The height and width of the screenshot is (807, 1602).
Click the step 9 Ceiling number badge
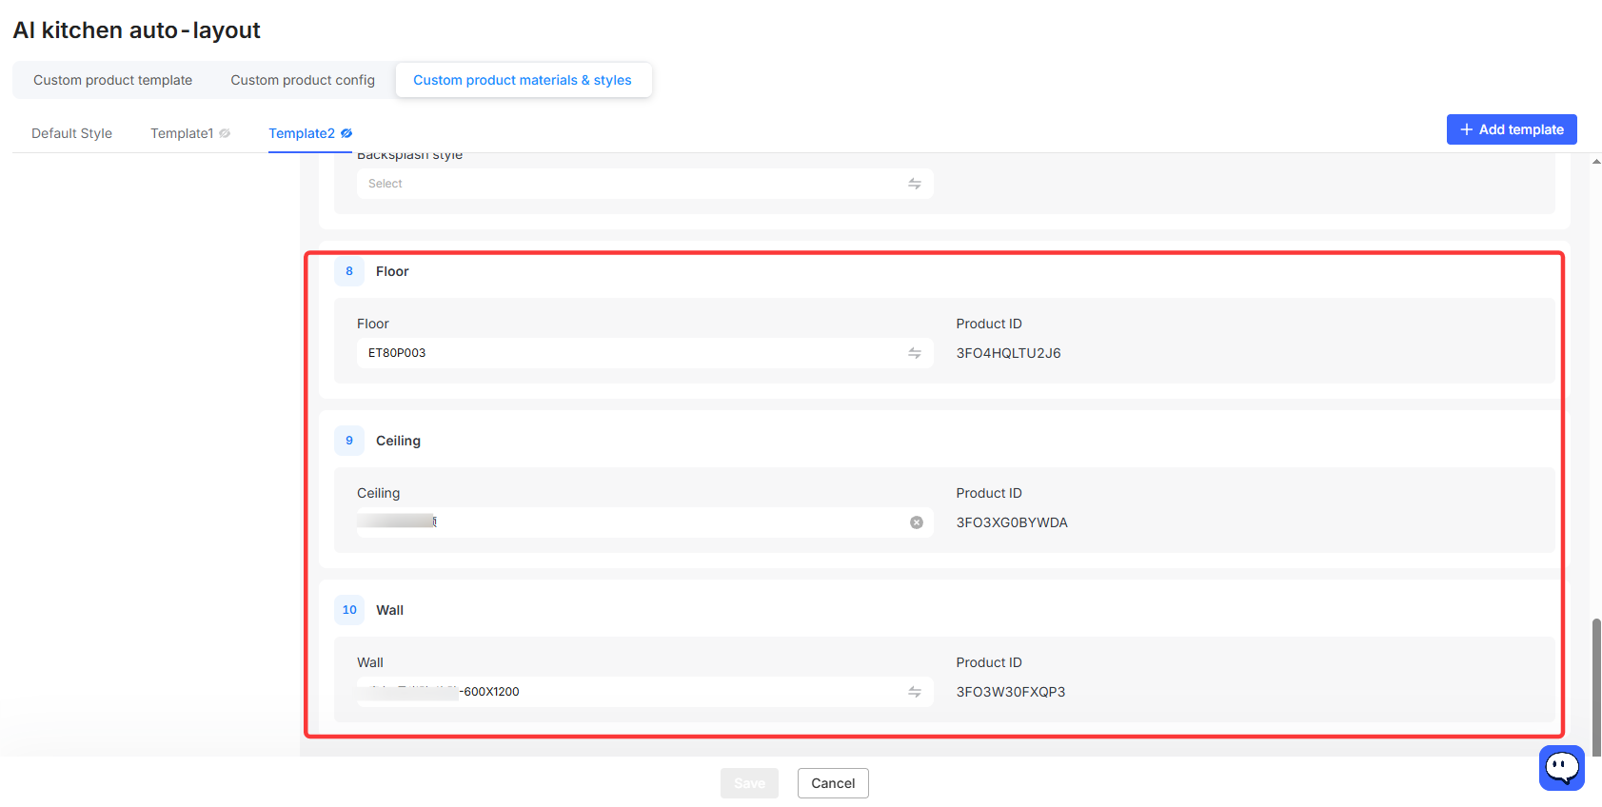349,441
